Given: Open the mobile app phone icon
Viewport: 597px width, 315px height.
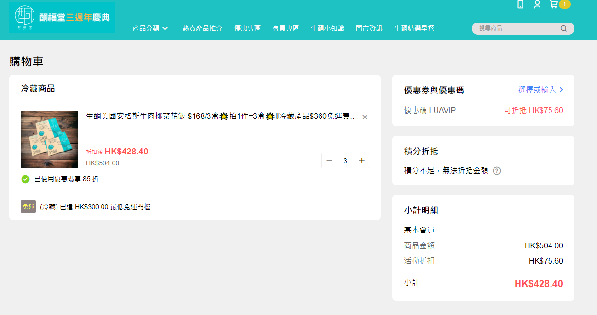Looking at the screenshot, I should 520,5.
